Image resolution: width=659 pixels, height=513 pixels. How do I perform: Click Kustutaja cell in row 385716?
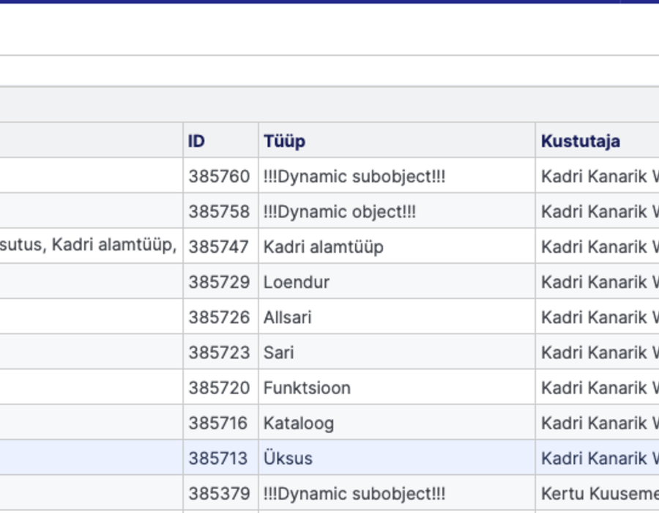pos(597,423)
